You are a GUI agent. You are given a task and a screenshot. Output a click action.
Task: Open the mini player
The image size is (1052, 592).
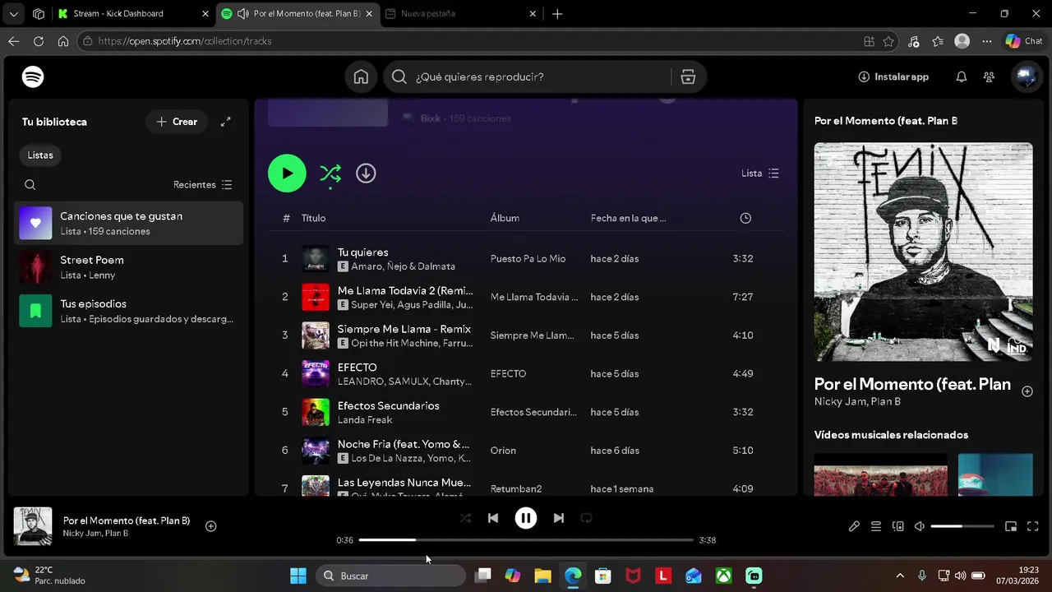point(1011,526)
